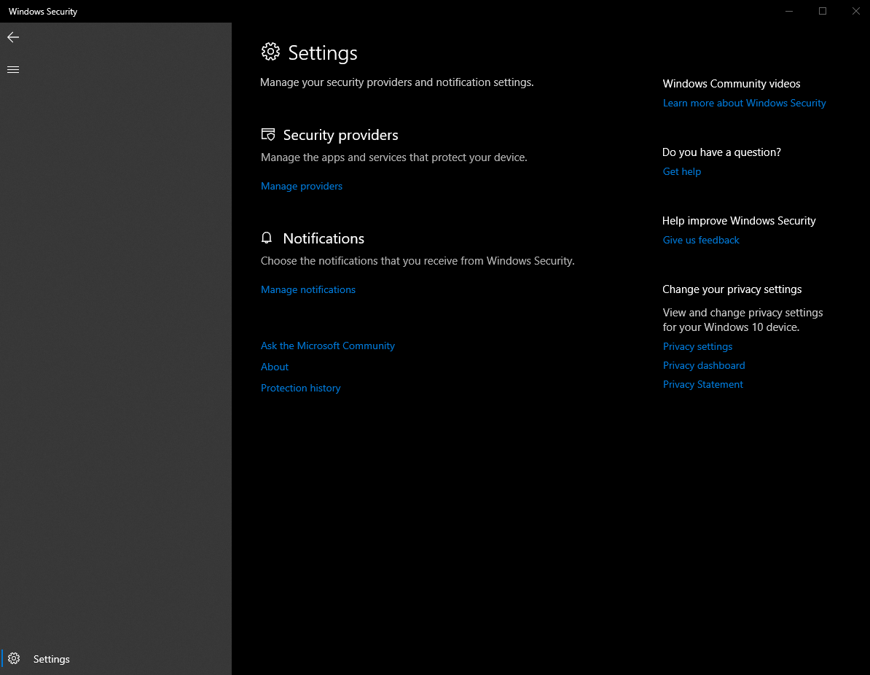Click the Give us feedback link
The height and width of the screenshot is (675, 870).
coord(701,240)
